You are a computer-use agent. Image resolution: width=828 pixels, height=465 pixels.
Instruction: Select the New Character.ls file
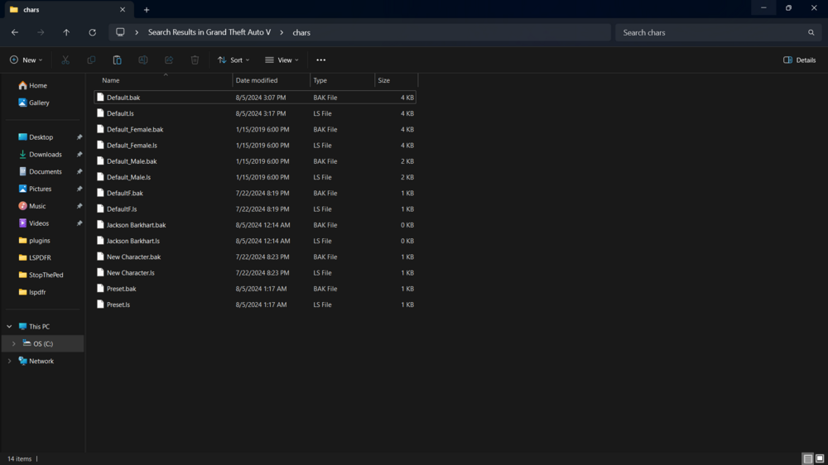point(255,273)
